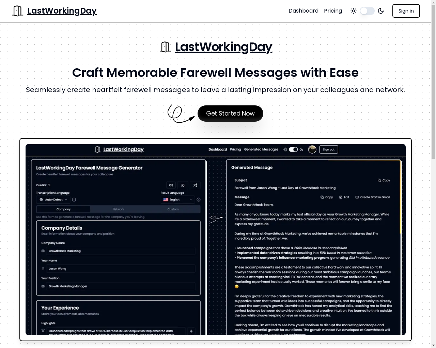Click the briefcase icon beside Company Name field
The height and width of the screenshot is (348, 436).
pyautogui.click(x=43, y=251)
